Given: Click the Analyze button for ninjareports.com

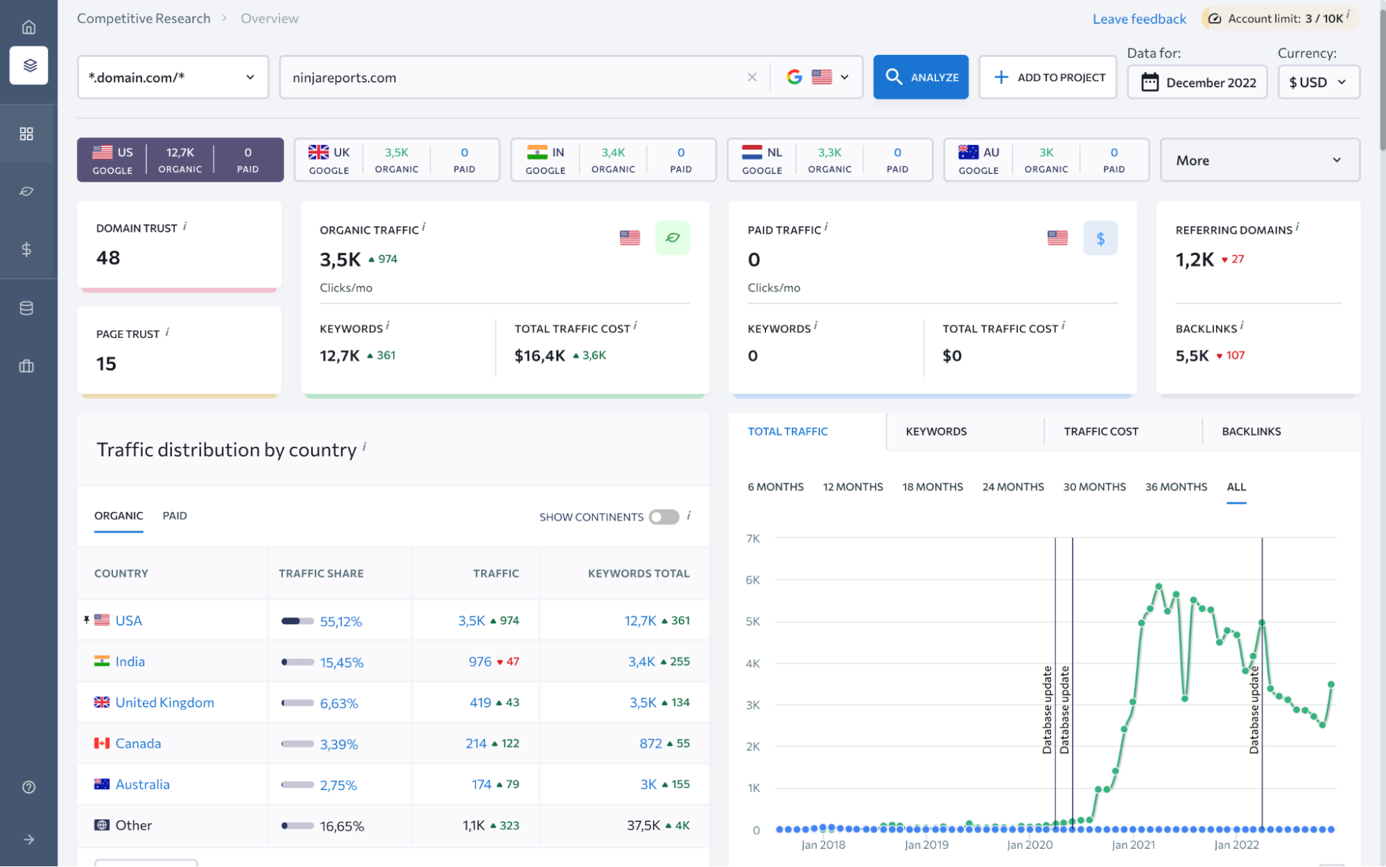Looking at the screenshot, I should [x=921, y=77].
